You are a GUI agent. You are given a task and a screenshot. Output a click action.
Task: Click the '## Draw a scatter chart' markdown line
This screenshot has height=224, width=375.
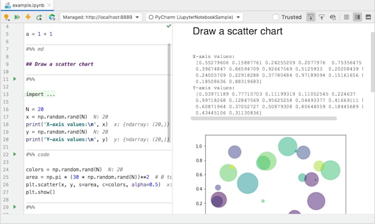pyautogui.click(x=60, y=64)
